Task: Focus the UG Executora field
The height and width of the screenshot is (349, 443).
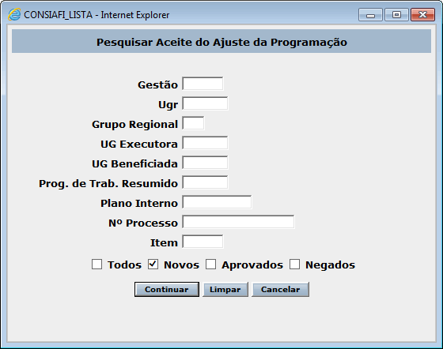Action: pos(205,143)
